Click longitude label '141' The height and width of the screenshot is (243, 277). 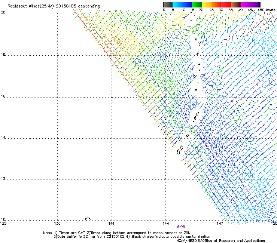click(111, 224)
